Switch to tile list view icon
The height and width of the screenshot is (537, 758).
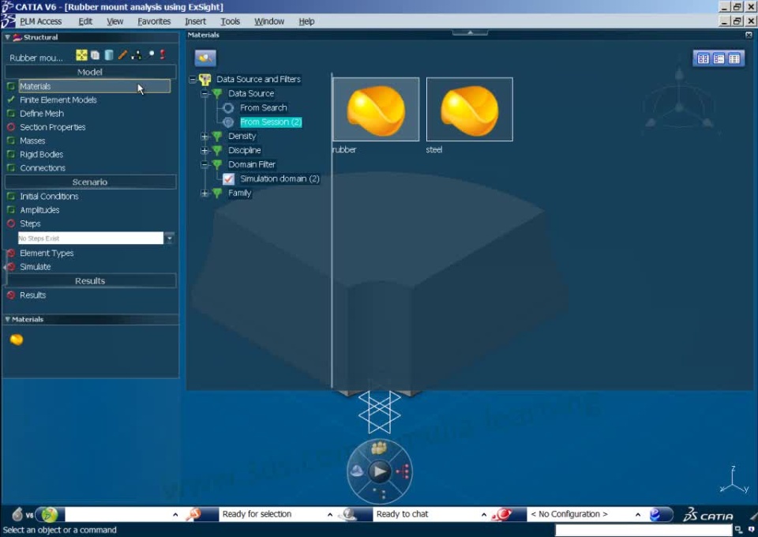pyautogui.click(x=719, y=59)
